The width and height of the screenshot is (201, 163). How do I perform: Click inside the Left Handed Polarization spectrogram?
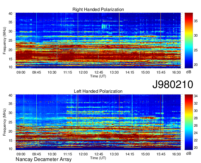coord(98,122)
